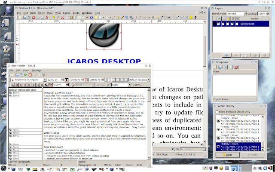Toggle lock checkbox of Background layer
275x172 pixels.
pyautogui.click(x=228, y=24)
